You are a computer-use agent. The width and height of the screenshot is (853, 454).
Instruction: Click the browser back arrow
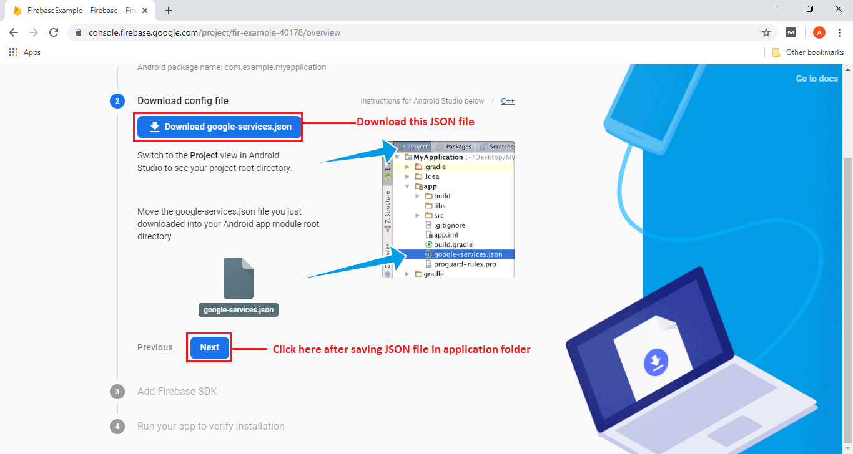[14, 32]
